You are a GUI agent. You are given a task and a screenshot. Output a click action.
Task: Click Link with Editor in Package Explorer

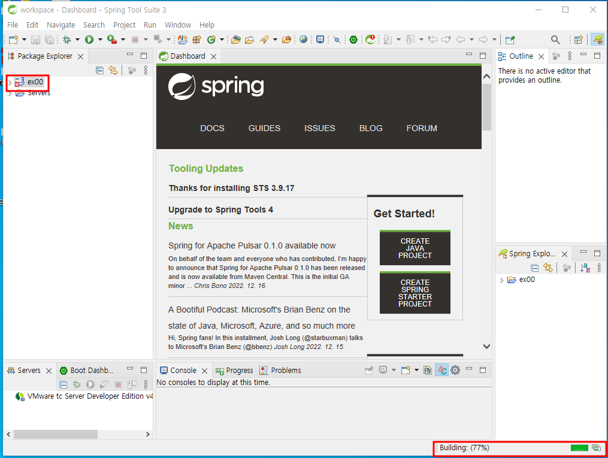pos(113,70)
